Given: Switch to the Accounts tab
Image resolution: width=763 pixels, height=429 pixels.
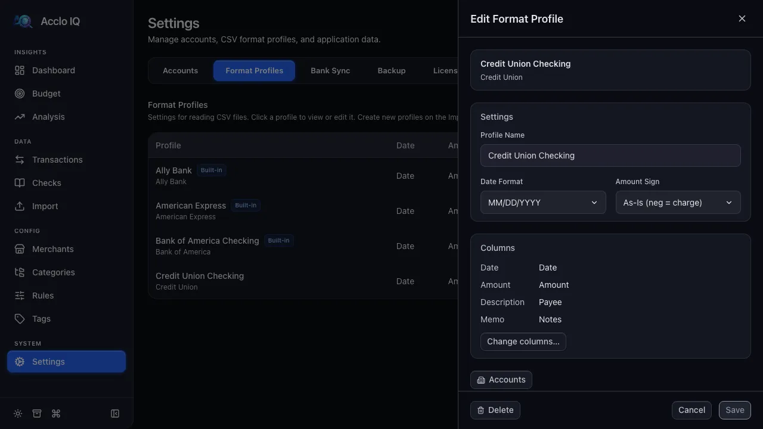Looking at the screenshot, I should click(180, 70).
